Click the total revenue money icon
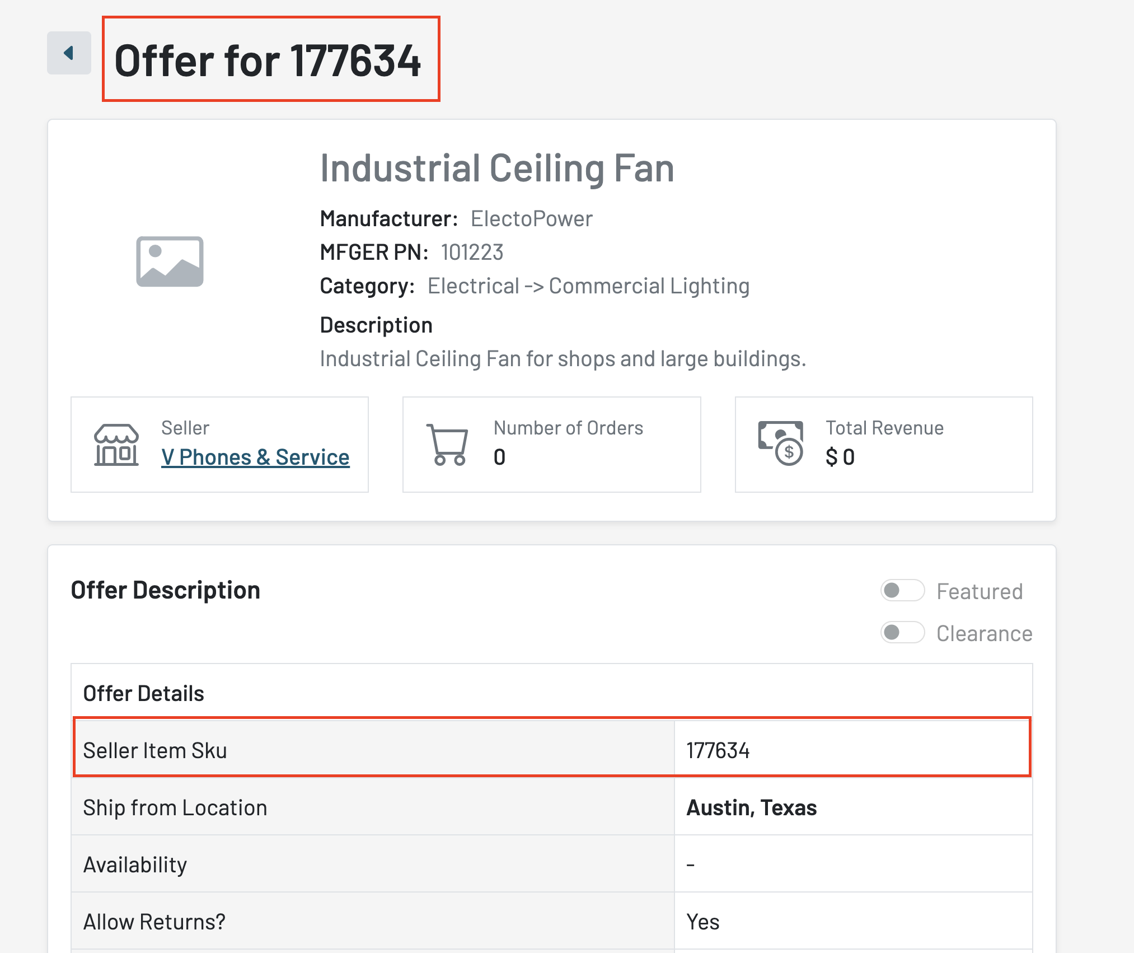This screenshot has width=1134, height=953. coord(780,443)
